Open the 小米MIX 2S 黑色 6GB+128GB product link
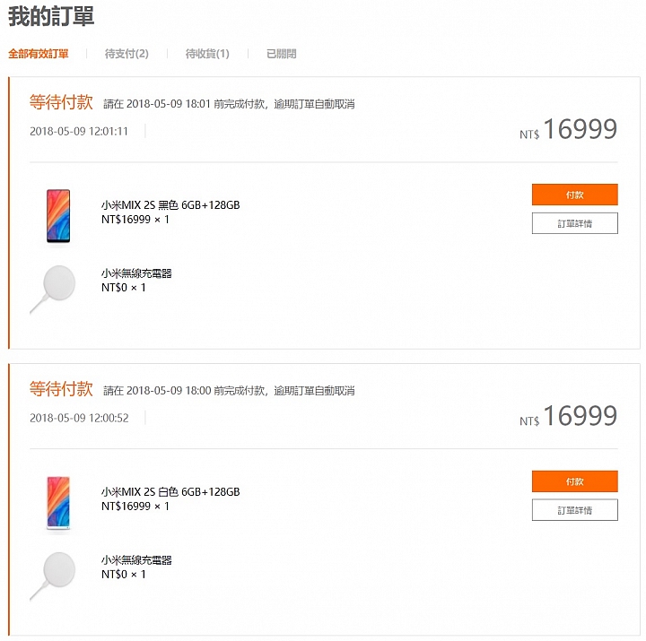 click(170, 205)
